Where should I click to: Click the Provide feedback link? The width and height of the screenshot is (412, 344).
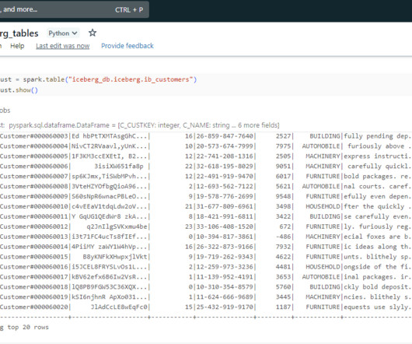[x=127, y=46]
